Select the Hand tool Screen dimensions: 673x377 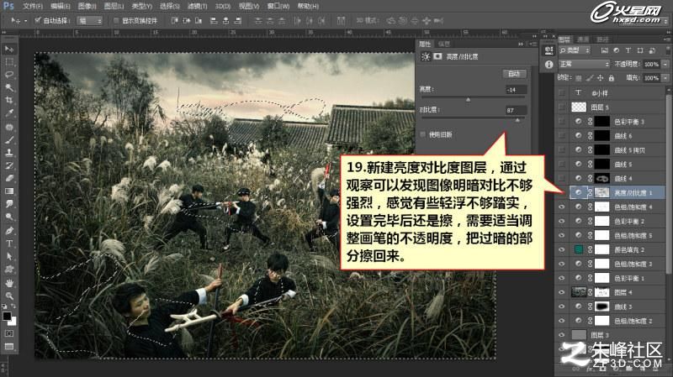coord(9,283)
